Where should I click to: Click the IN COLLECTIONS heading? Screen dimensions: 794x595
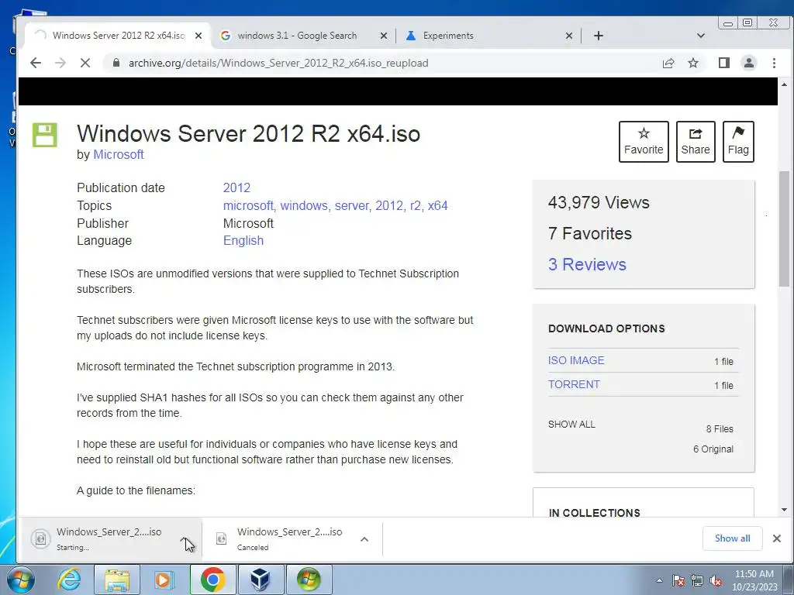coord(595,513)
